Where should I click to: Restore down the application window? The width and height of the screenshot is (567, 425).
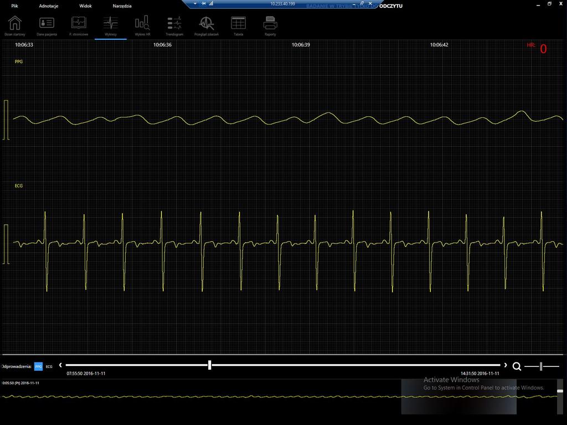click(x=549, y=4)
